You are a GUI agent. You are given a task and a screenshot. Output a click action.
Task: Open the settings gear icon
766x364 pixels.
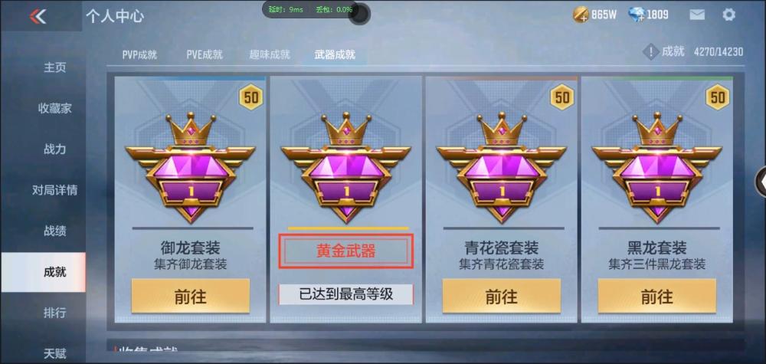pyautogui.click(x=728, y=15)
